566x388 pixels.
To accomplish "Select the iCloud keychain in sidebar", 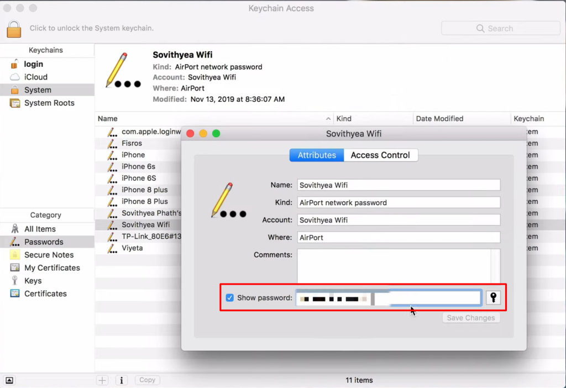I will [x=35, y=77].
